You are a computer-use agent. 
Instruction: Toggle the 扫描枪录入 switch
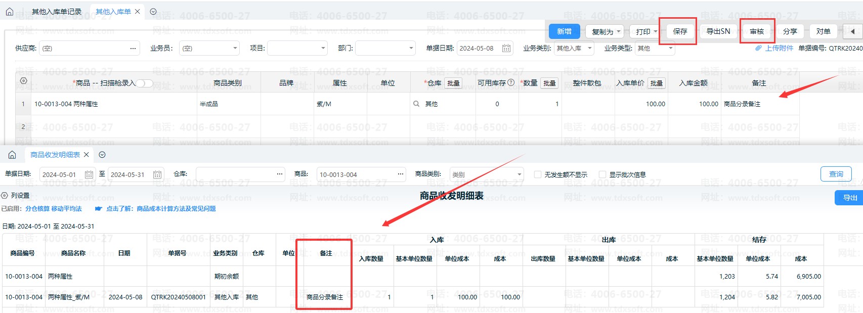click(x=144, y=83)
